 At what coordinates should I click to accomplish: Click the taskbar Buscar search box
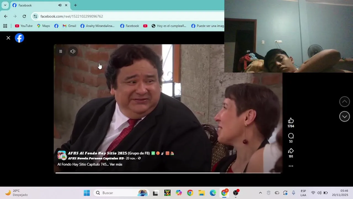(121, 193)
